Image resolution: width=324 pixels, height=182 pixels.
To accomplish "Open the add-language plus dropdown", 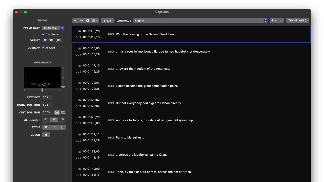I will click(274, 20).
